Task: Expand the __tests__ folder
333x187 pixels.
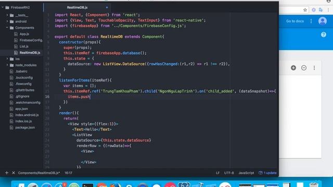Action: pyautogui.click(x=7, y=15)
